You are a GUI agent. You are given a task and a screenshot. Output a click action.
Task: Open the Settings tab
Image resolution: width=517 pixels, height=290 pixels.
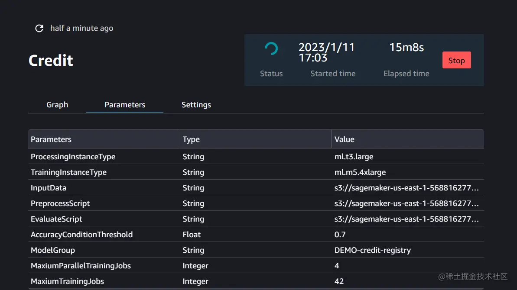196,105
